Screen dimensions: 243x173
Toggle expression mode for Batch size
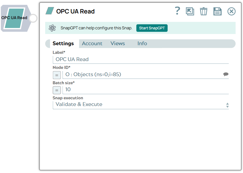[57, 90]
